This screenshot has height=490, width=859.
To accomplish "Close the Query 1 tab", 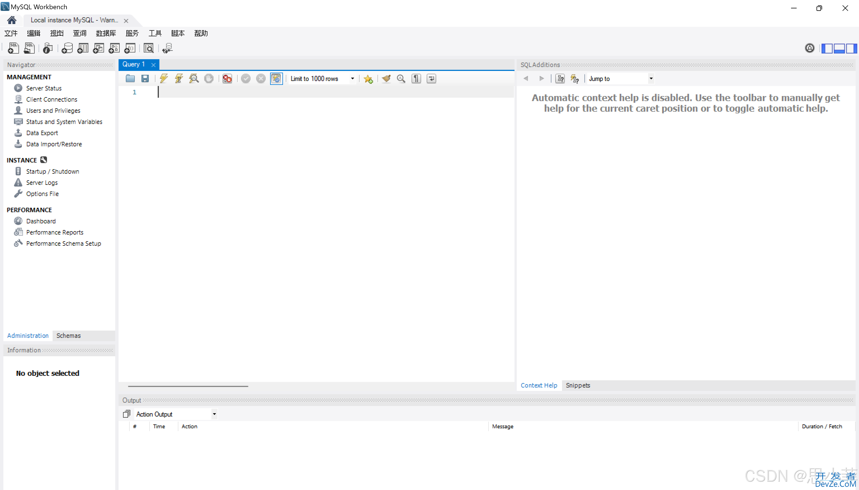I will (153, 64).
